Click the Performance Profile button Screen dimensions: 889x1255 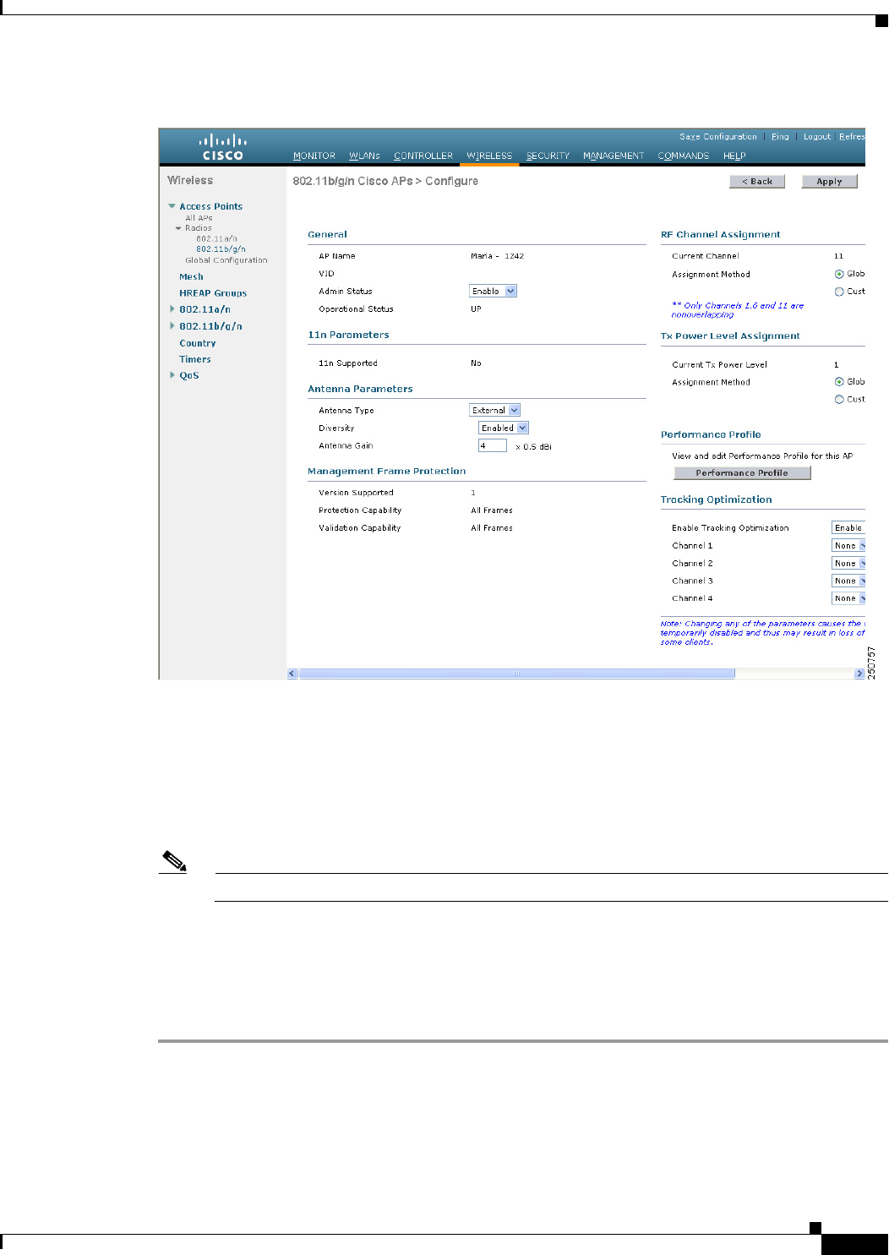[x=742, y=473]
